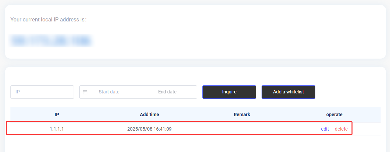Select the End date field
Screen dimensions: 390x152
click(x=167, y=92)
